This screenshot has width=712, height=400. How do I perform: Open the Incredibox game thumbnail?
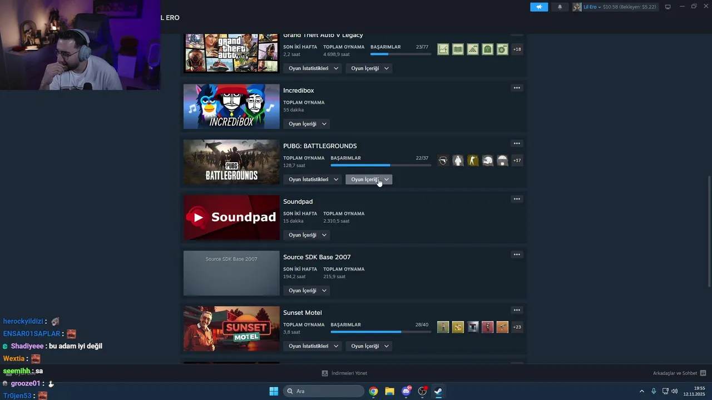pyautogui.click(x=231, y=107)
